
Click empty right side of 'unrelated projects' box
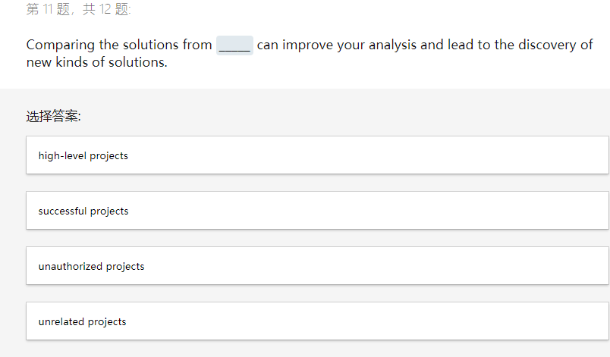pos(455,321)
